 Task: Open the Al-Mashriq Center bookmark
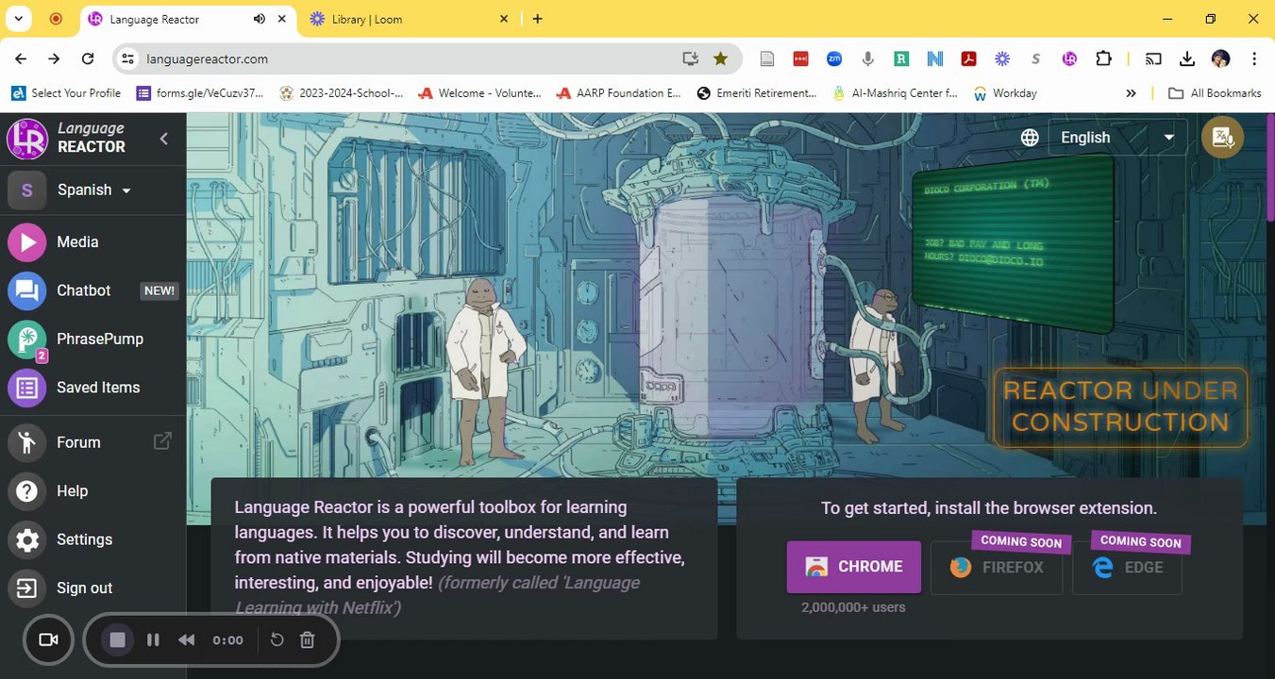click(896, 92)
